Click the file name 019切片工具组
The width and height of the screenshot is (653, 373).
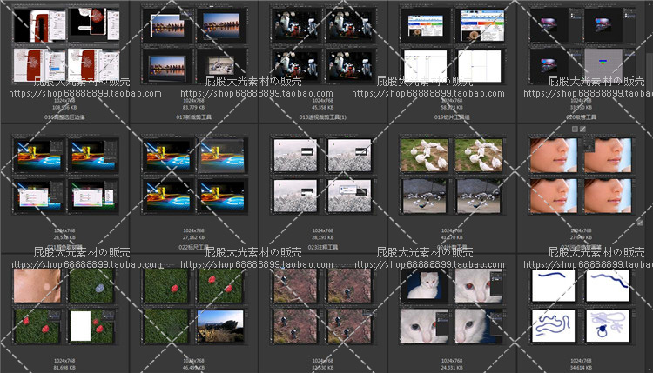click(452, 117)
